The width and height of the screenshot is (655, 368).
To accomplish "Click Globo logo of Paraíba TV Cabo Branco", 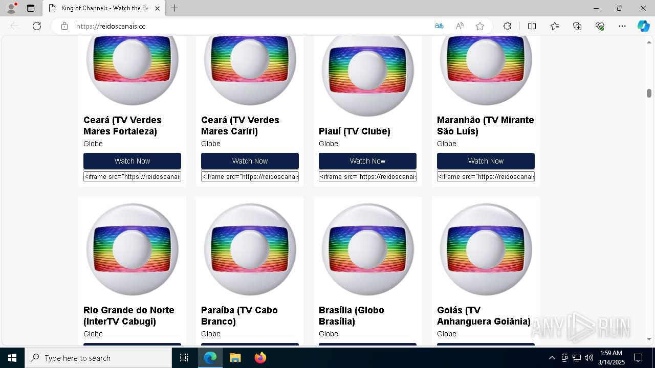I will coord(250,249).
